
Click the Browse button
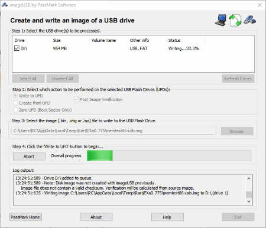click(237, 131)
